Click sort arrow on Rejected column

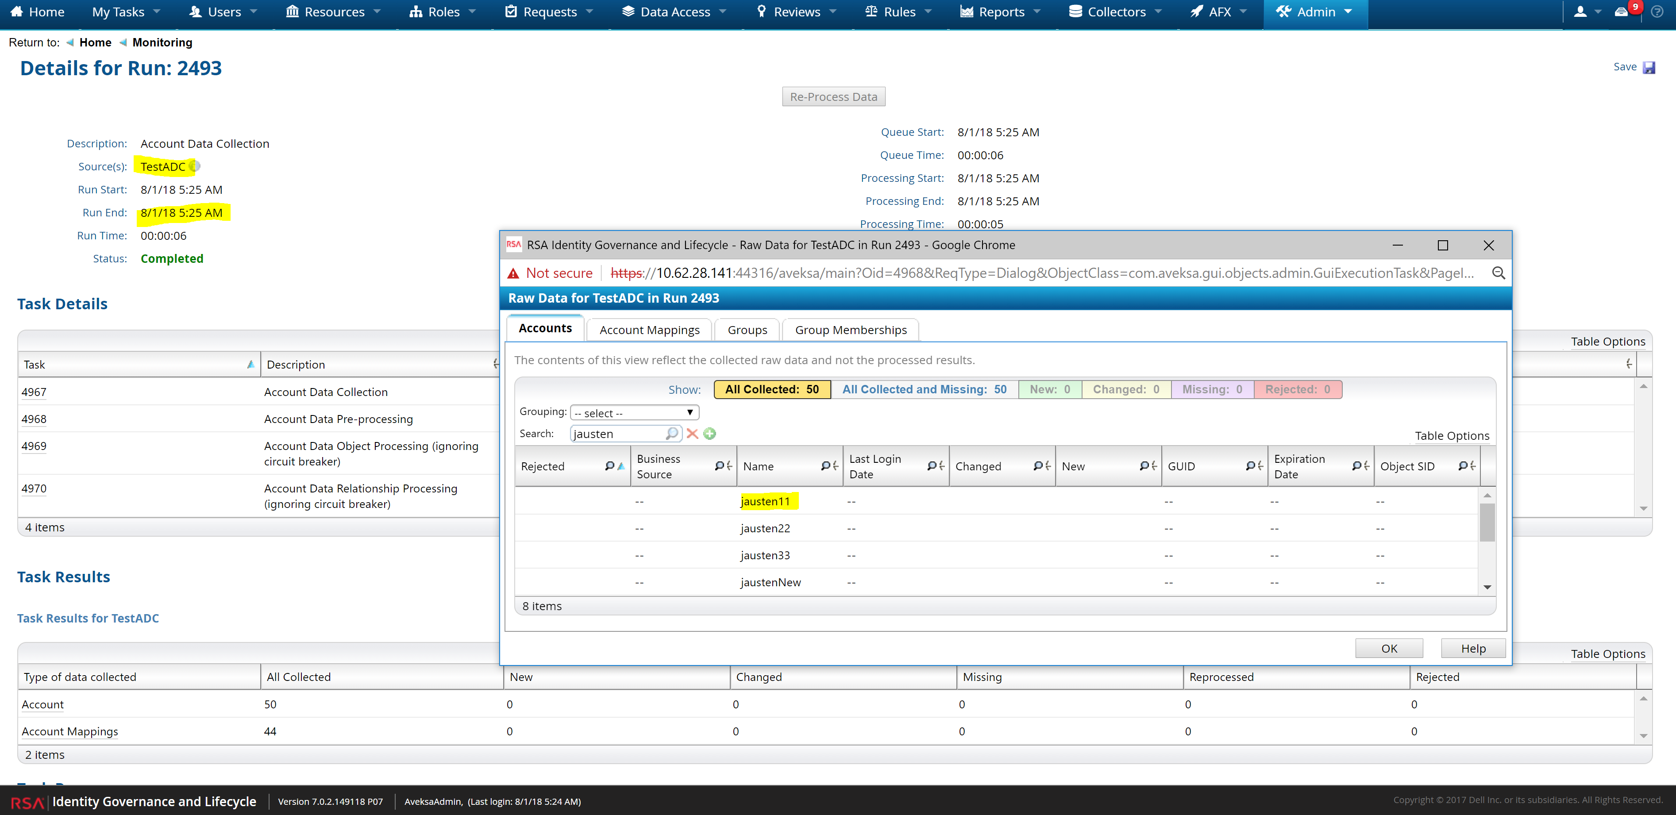(x=620, y=466)
